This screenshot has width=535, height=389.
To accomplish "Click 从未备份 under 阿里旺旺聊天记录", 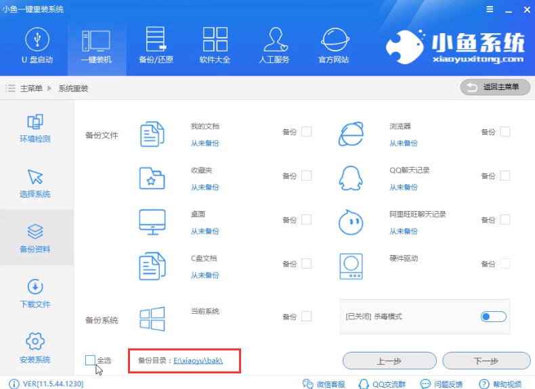I will tap(404, 231).
